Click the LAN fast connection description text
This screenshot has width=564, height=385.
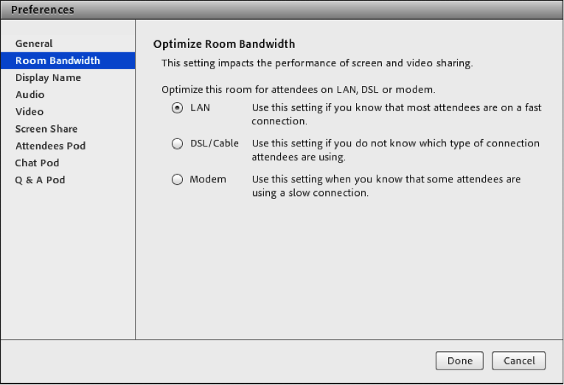tap(396, 114)
